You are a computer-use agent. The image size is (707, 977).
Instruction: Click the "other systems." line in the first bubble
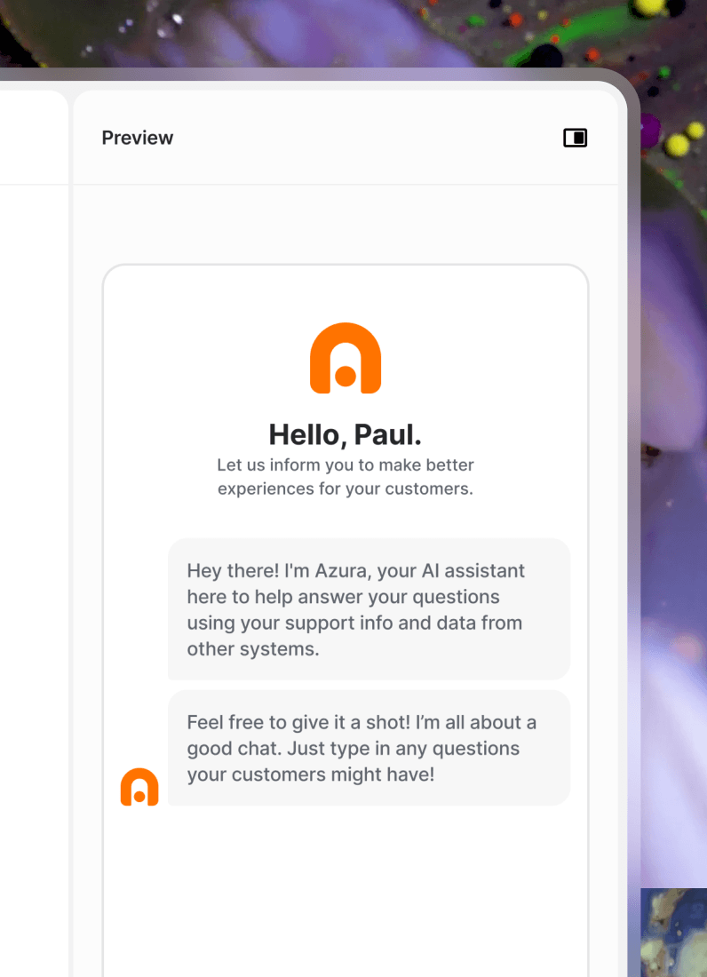click(x=253, y=648)
